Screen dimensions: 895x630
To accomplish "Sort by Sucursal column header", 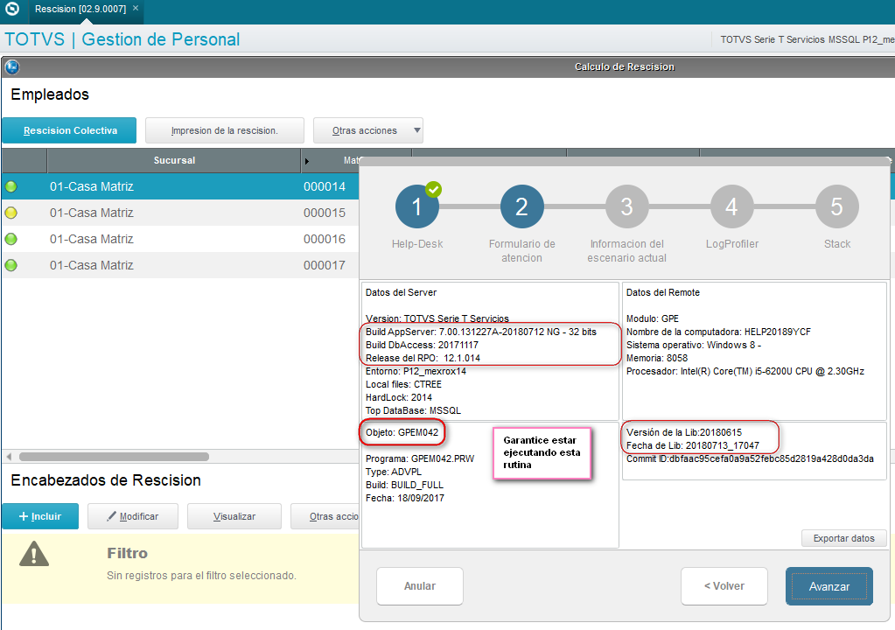I will pos(174,160).
